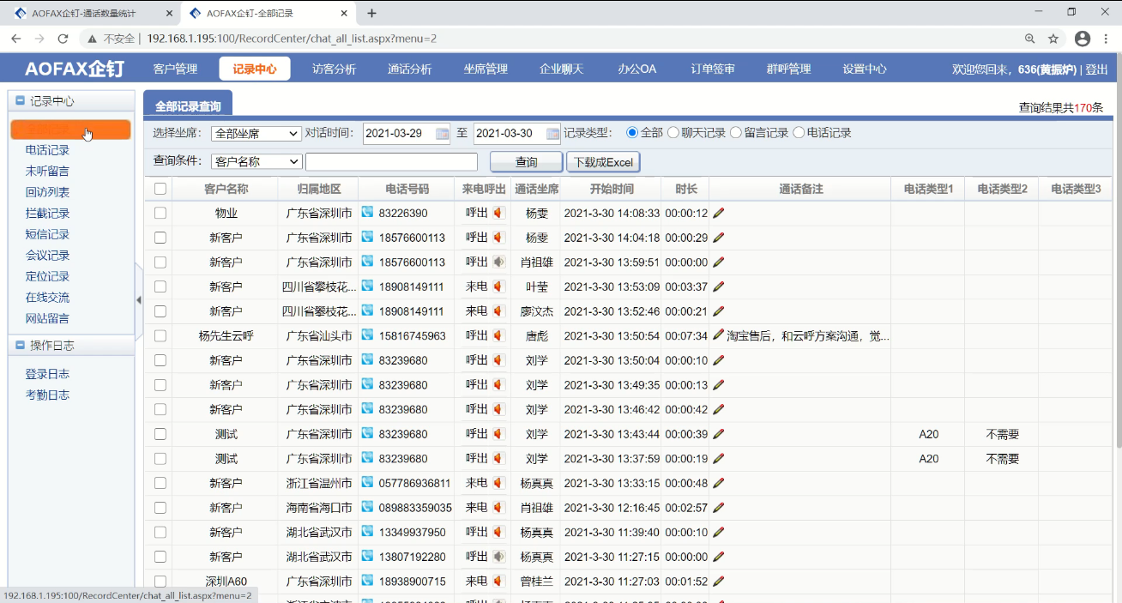Open calendar picker for start date 2021-03-29
The image size is (1122, 603).
[442, 134]
